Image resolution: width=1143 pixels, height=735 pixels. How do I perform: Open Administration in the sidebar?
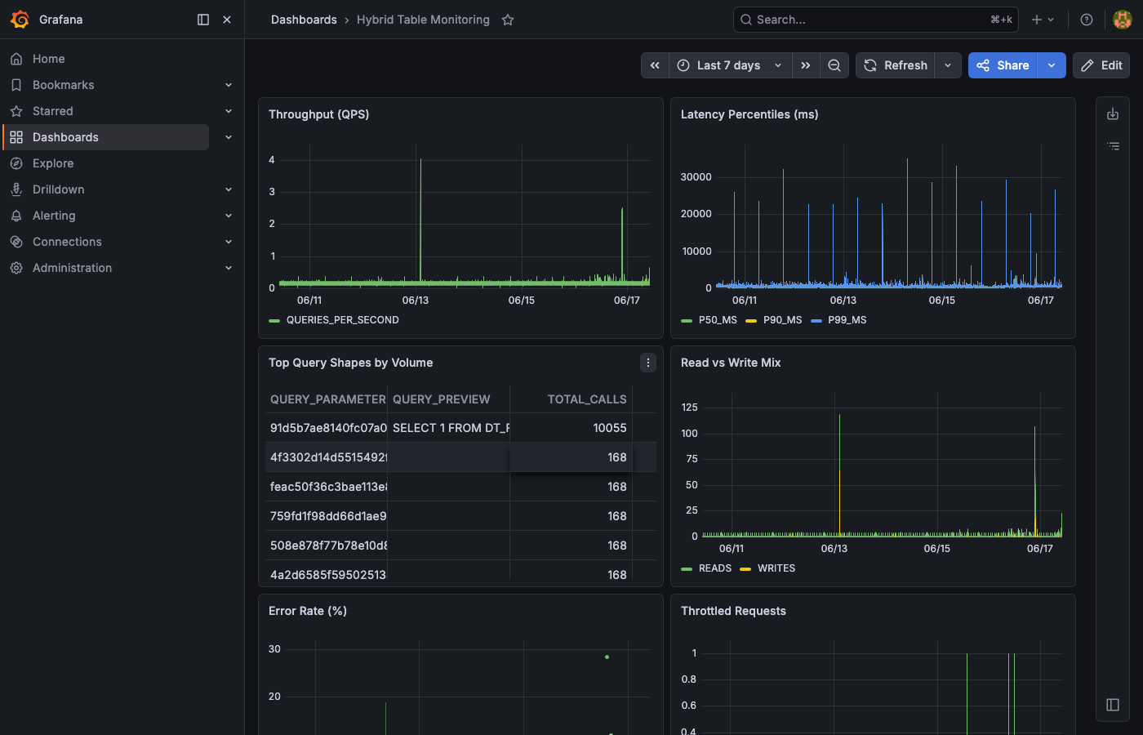(x=72, y=268)
